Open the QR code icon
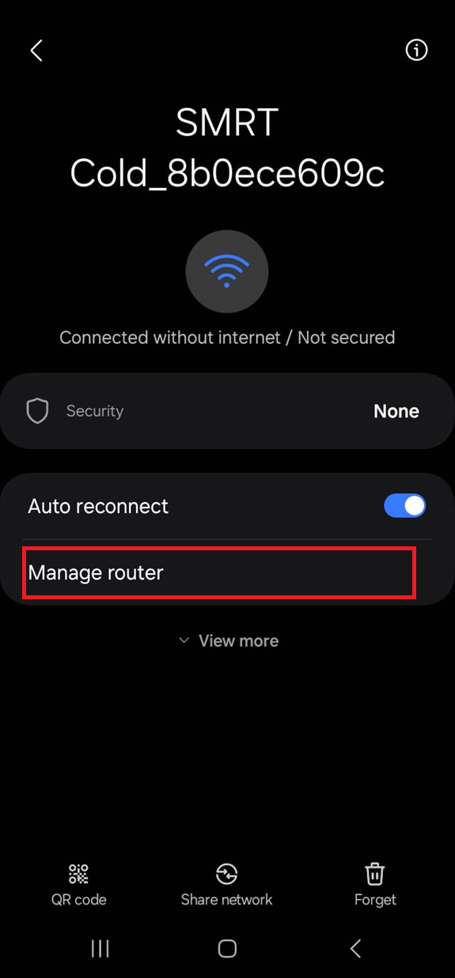The image size is (455, 978). [78, 874]
